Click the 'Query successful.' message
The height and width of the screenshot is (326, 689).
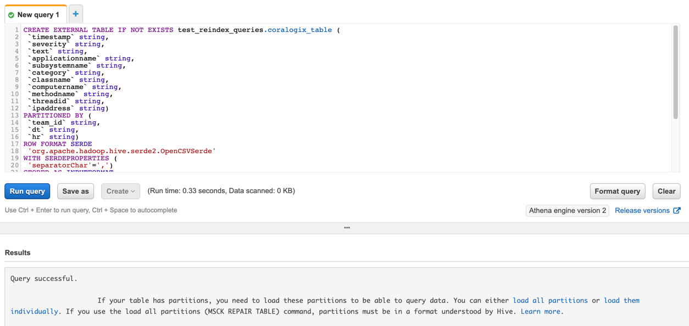43,278
